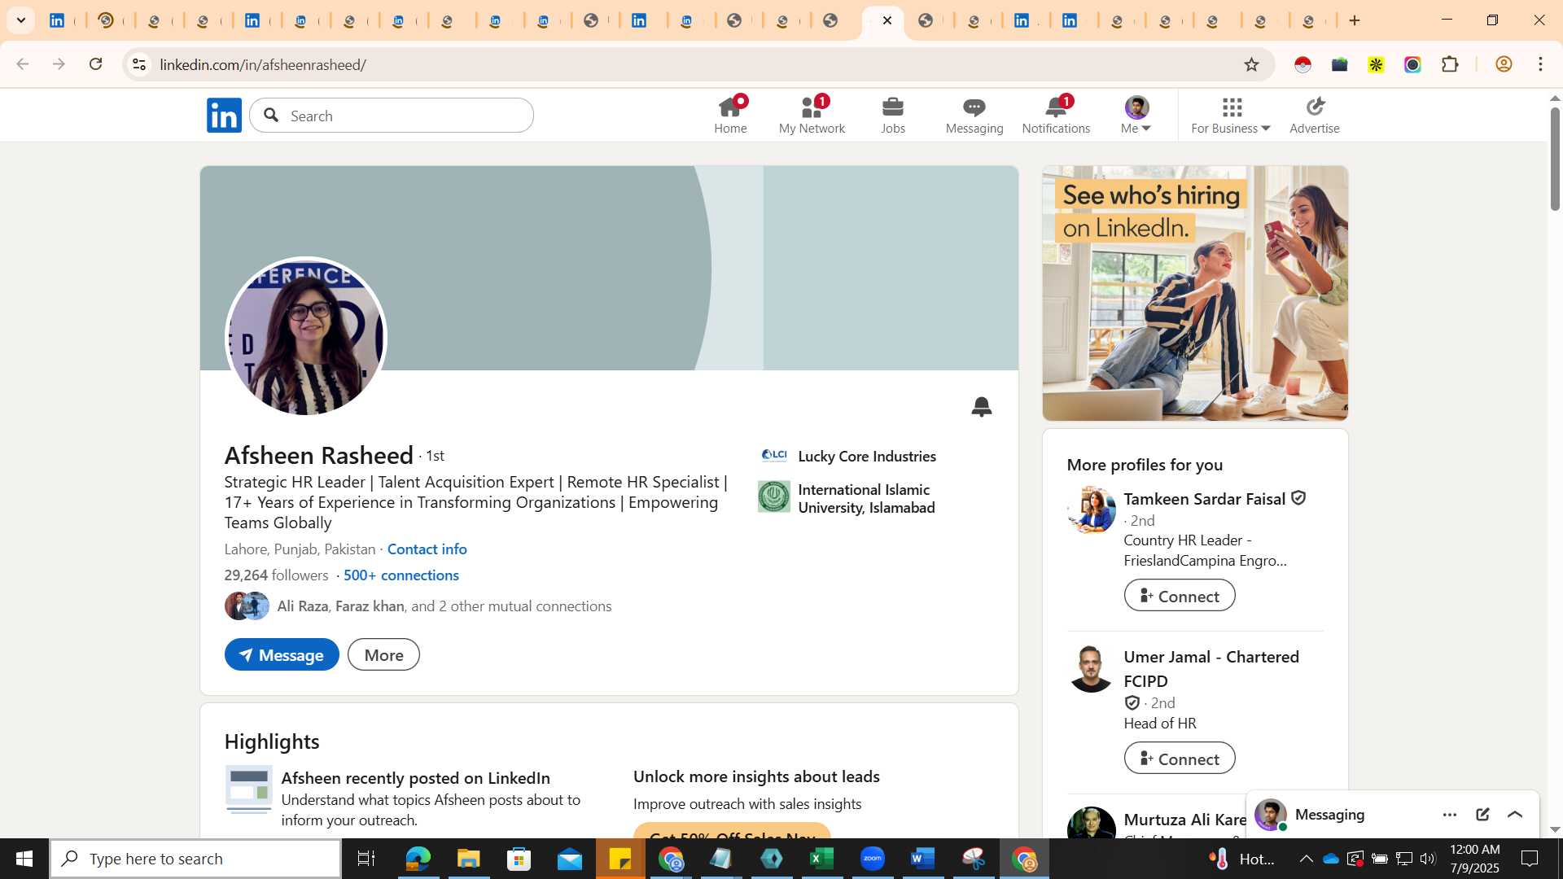Click the LinkedIn logo icon

[x=224, y=115]
